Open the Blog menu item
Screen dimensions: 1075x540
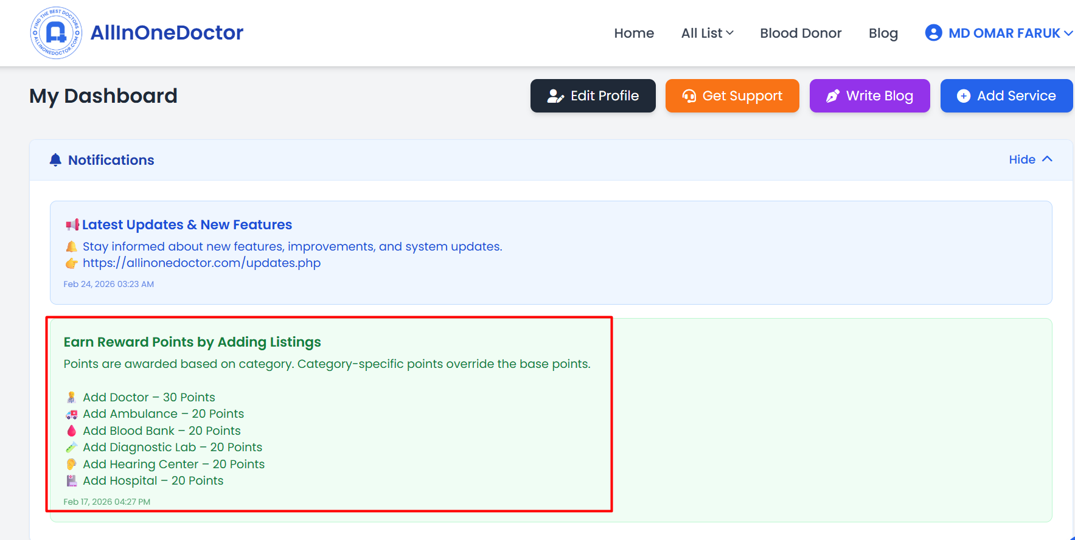883,33
